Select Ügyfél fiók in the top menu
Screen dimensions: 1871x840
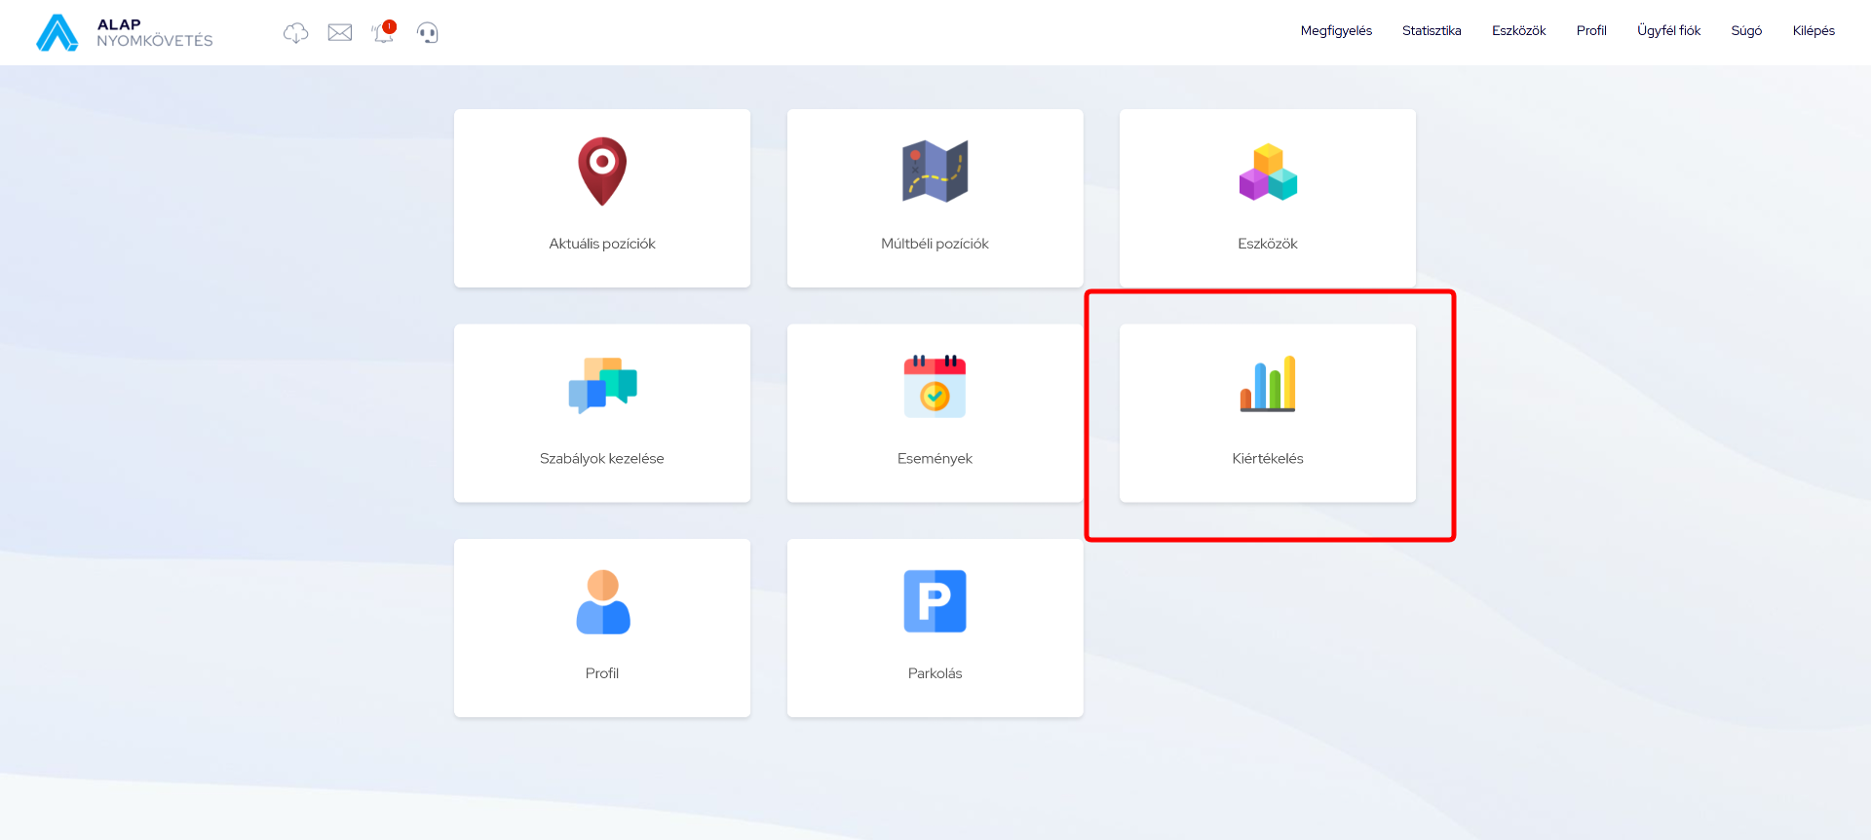[x=1668, y=31]
